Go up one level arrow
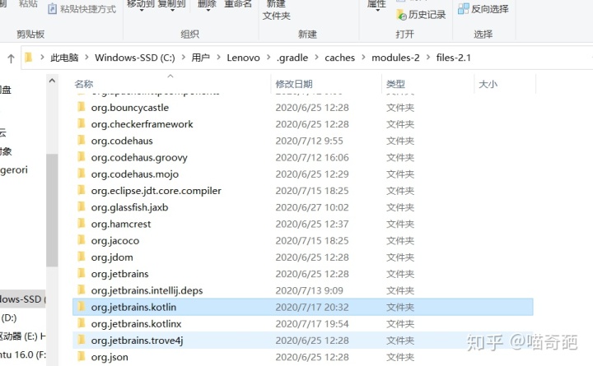593x366 pixels. point(11,58)
